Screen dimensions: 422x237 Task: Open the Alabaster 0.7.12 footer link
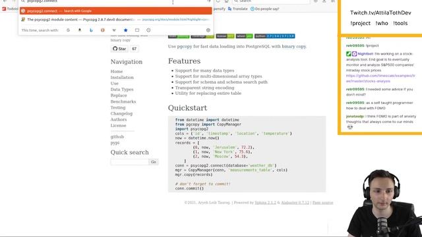(295, 203)
